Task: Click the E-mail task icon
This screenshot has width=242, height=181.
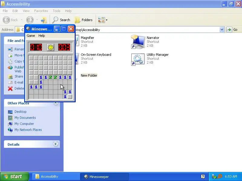Action: click(10, 82)
